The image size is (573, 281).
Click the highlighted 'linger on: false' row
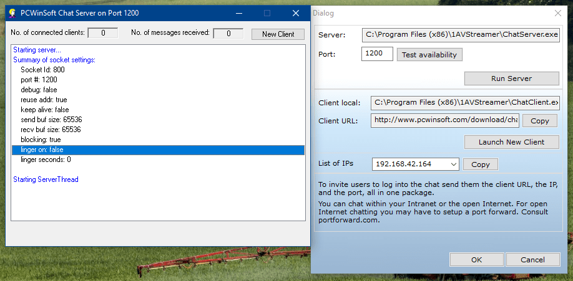(159, 150)
